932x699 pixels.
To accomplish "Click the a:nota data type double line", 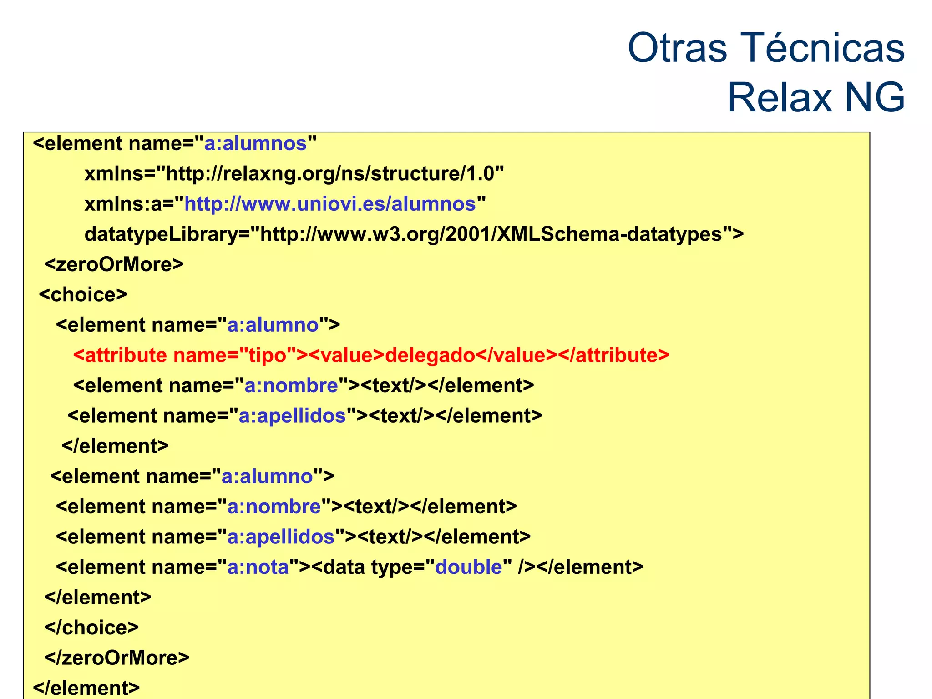I will [x=349, y=567].
